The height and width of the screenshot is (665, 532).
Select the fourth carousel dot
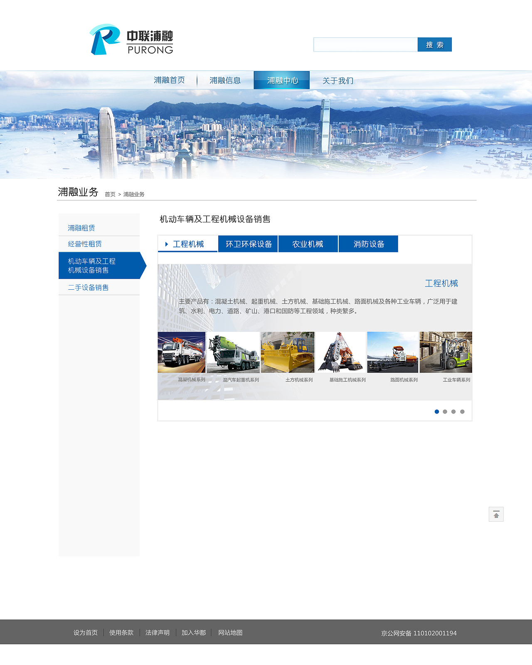462,411
